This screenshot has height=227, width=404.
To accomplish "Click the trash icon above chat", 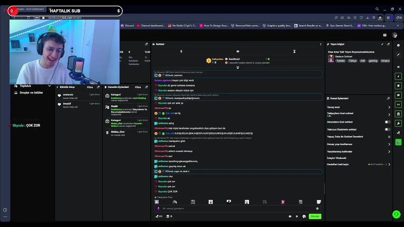I will click(181, 51).
